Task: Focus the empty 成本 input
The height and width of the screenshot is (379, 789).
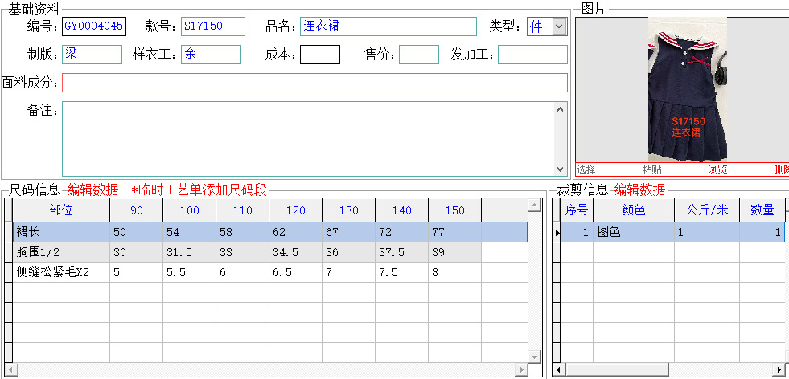Action: 320,55
